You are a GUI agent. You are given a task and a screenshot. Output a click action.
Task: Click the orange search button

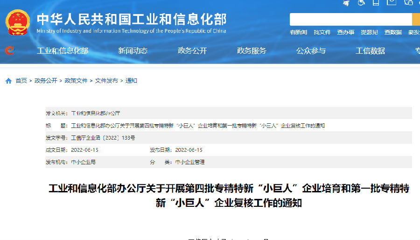point(416,19)
